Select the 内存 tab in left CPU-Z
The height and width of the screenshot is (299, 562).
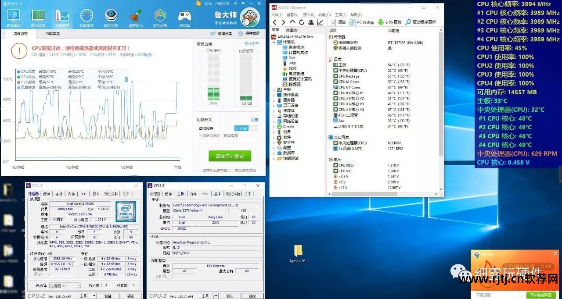pos(71,194)
